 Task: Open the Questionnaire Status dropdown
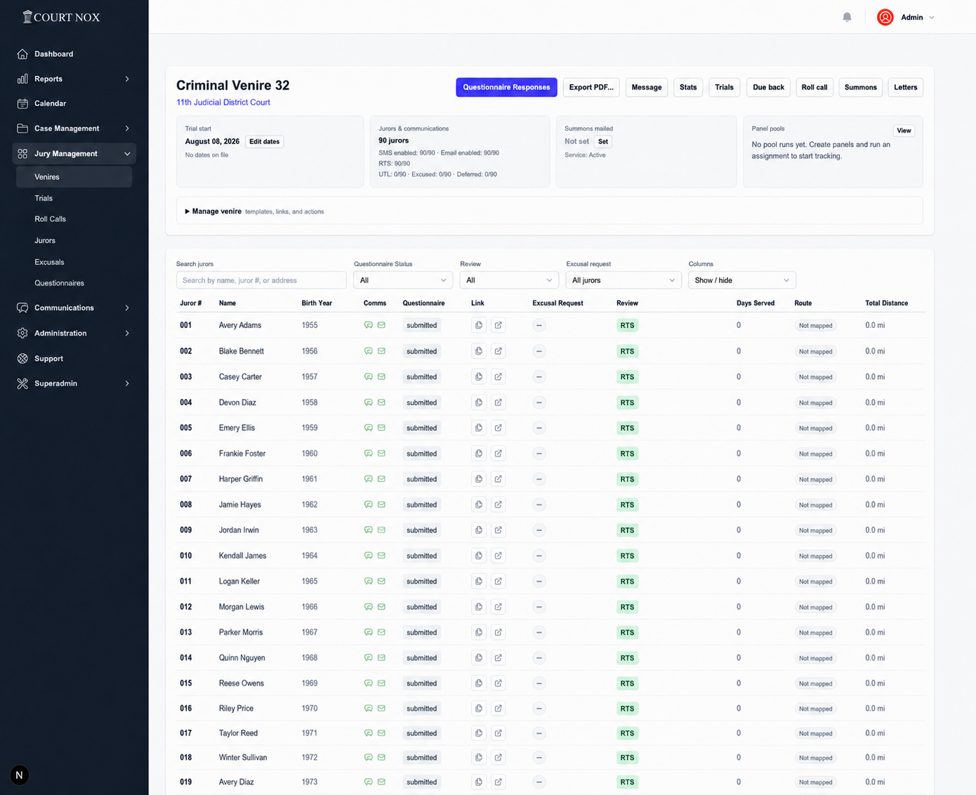pos(403,280)
